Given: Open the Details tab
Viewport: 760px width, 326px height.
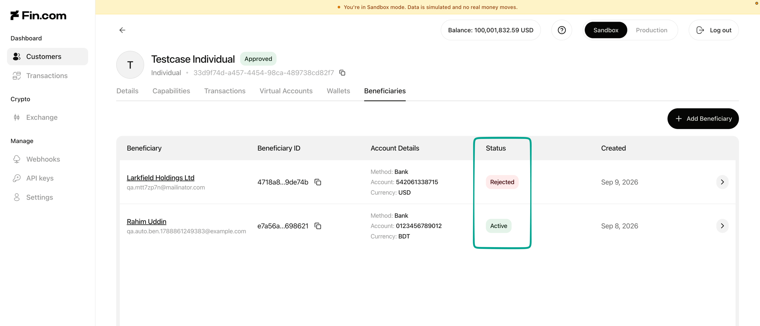Looking at the screenshot, I should click(x=127, y=91).
